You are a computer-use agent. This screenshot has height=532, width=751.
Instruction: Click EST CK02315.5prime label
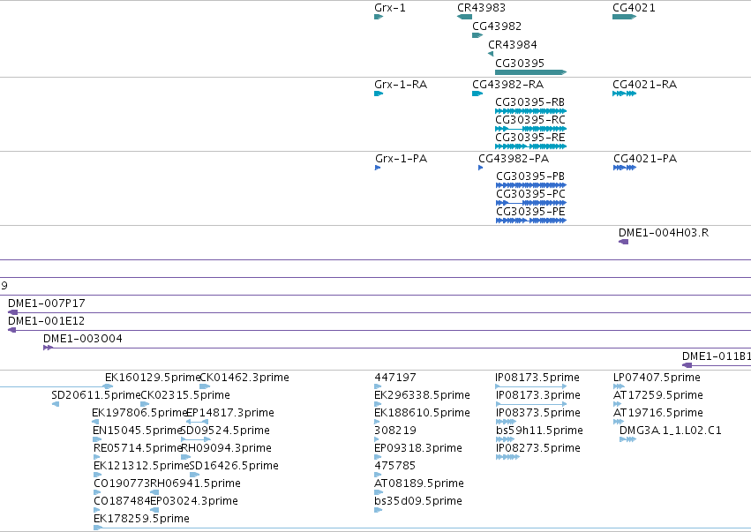tap(185, 395)
